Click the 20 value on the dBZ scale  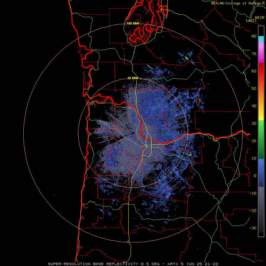click(x=254, y=141)
